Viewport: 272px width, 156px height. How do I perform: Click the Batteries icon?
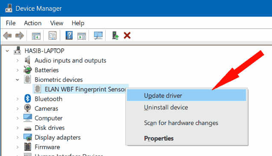pyautogui.click(x=27, y=70)
